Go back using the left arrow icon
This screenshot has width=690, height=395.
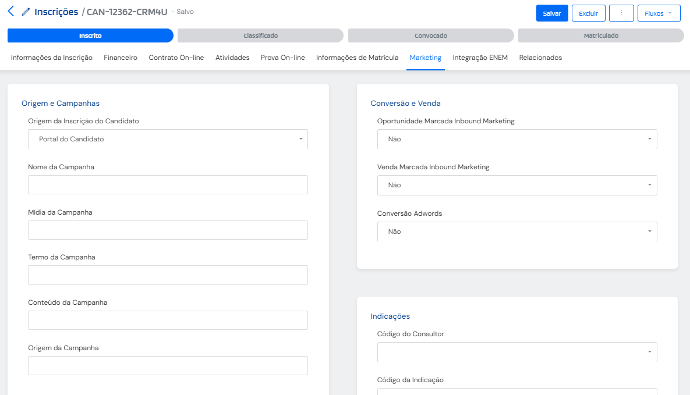11,12
